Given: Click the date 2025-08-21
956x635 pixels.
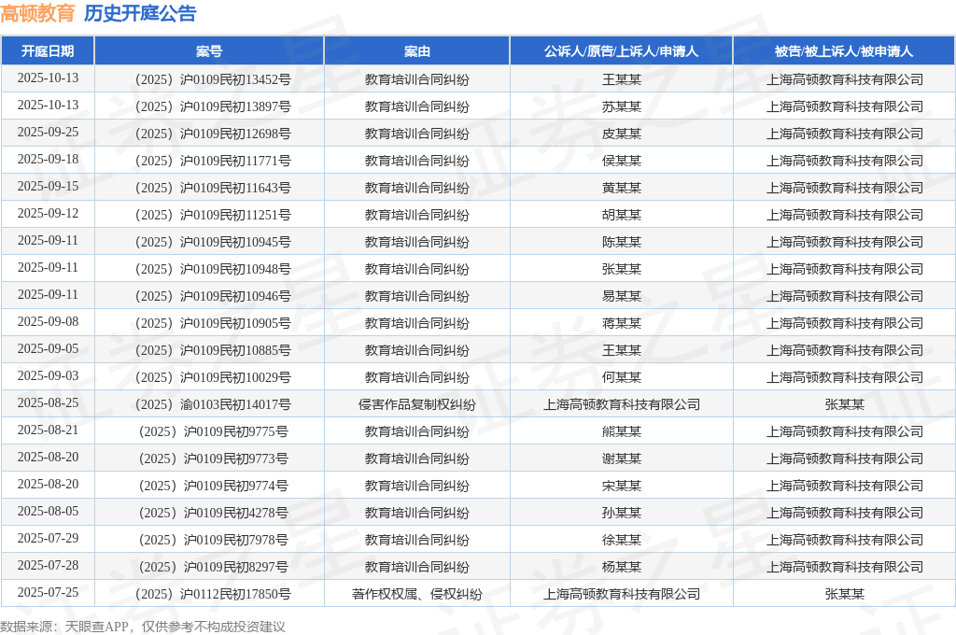Looking at the screenshot, I should [49, 430].
